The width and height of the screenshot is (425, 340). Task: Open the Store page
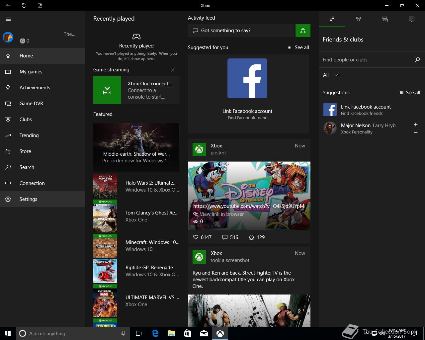point(42,151)
